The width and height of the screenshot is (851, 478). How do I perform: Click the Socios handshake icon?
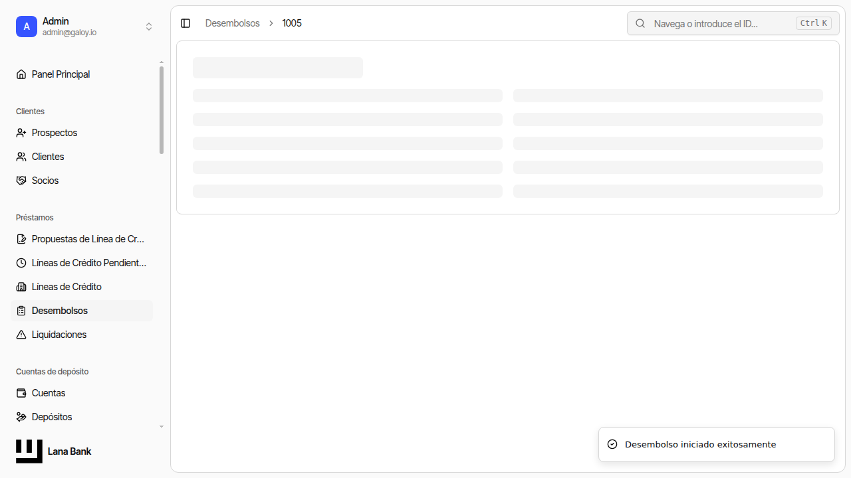(21, 181)
